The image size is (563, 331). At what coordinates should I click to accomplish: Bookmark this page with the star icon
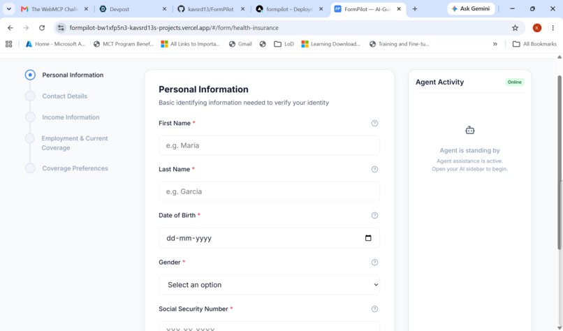[516, 28]
